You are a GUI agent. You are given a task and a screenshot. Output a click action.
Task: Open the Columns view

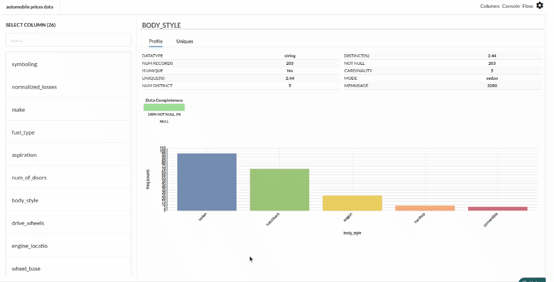[490, 6]
